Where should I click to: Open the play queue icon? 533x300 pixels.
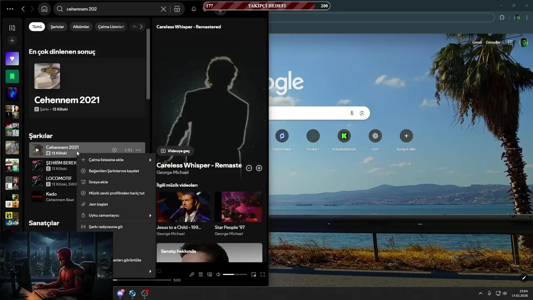click(x=201, y=275)
